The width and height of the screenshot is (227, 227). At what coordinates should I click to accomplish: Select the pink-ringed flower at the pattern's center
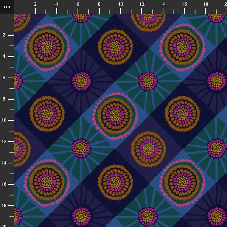tap(115, 113)
